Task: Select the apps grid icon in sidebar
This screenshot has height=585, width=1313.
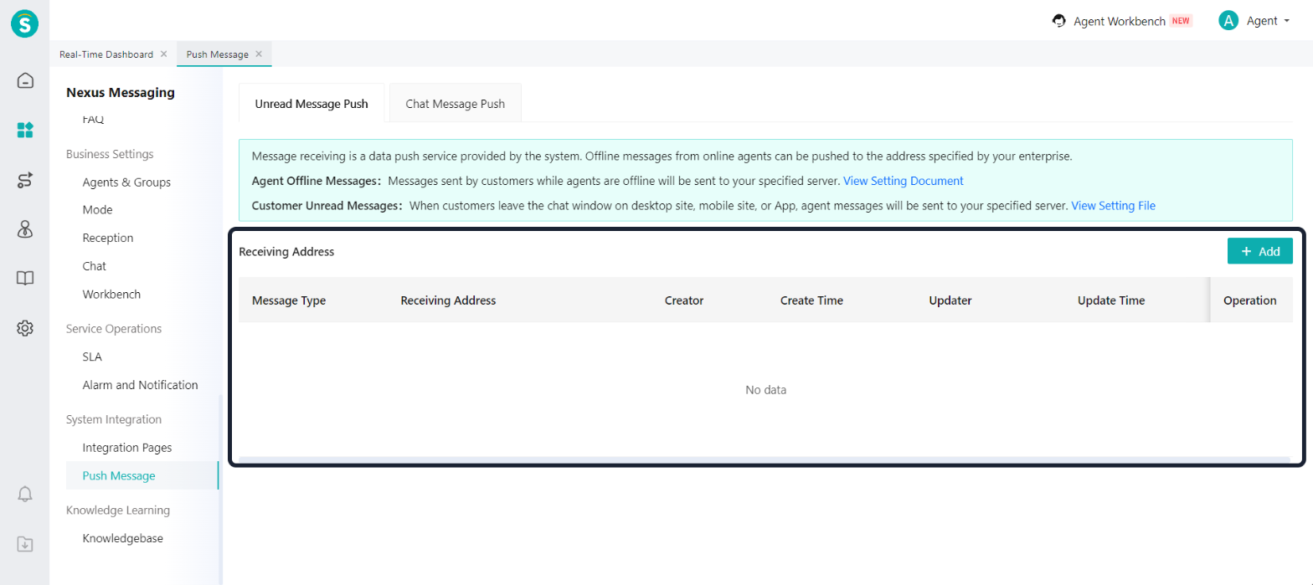Action: (25, 130)
